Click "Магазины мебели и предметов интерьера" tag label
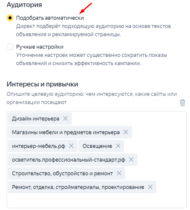 click(66, 132)
